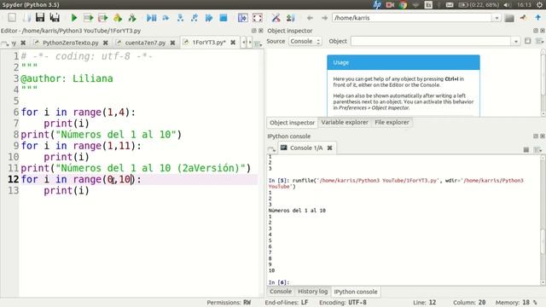Open IPython console options menu

[538, 149]
